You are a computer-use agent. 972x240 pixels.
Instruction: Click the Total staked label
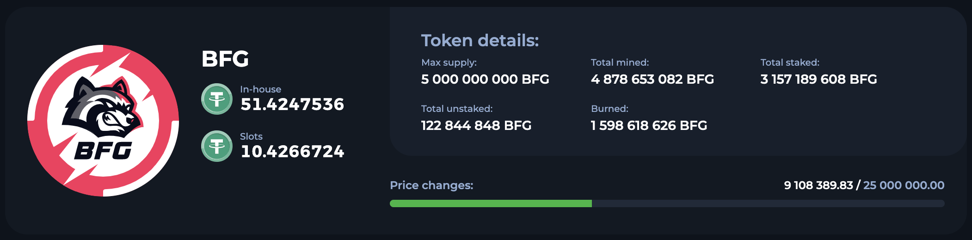790,62
